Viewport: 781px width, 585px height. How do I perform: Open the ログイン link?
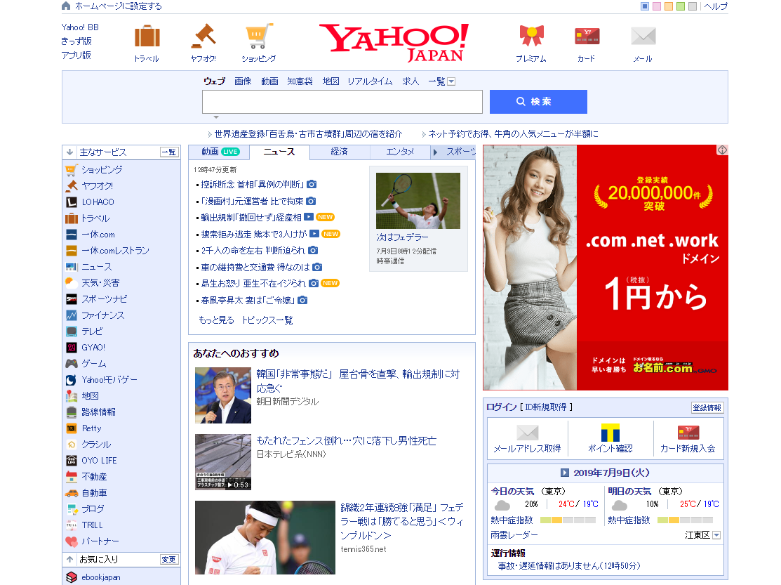(502, 407)
